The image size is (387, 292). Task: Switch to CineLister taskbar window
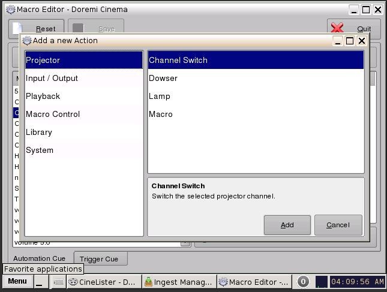tap(104, 282)
